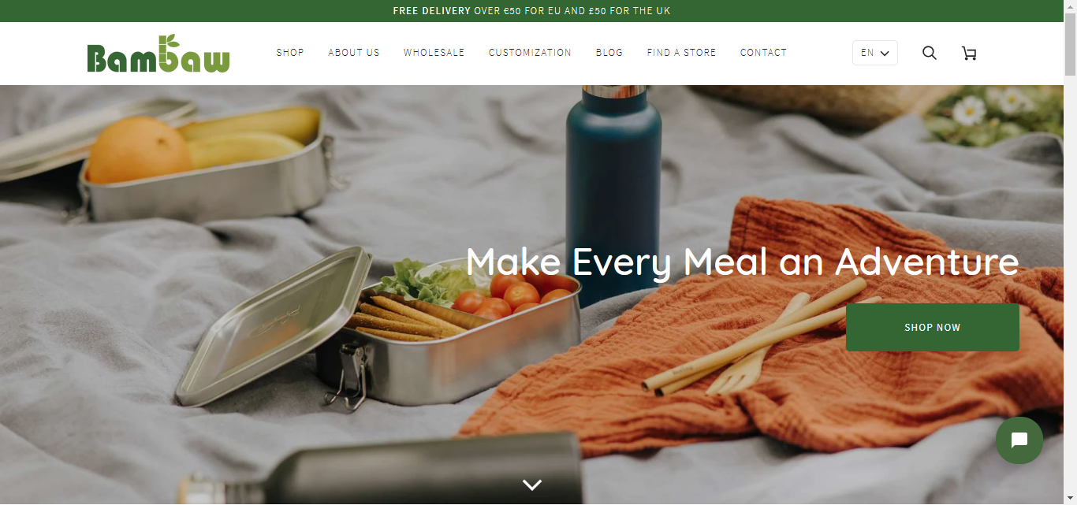Open the chat bubble widget
Screen dimensions: 1077x505
(1019, 440)
